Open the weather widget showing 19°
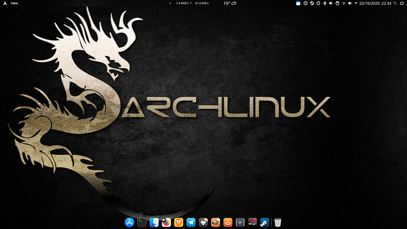 230,3
